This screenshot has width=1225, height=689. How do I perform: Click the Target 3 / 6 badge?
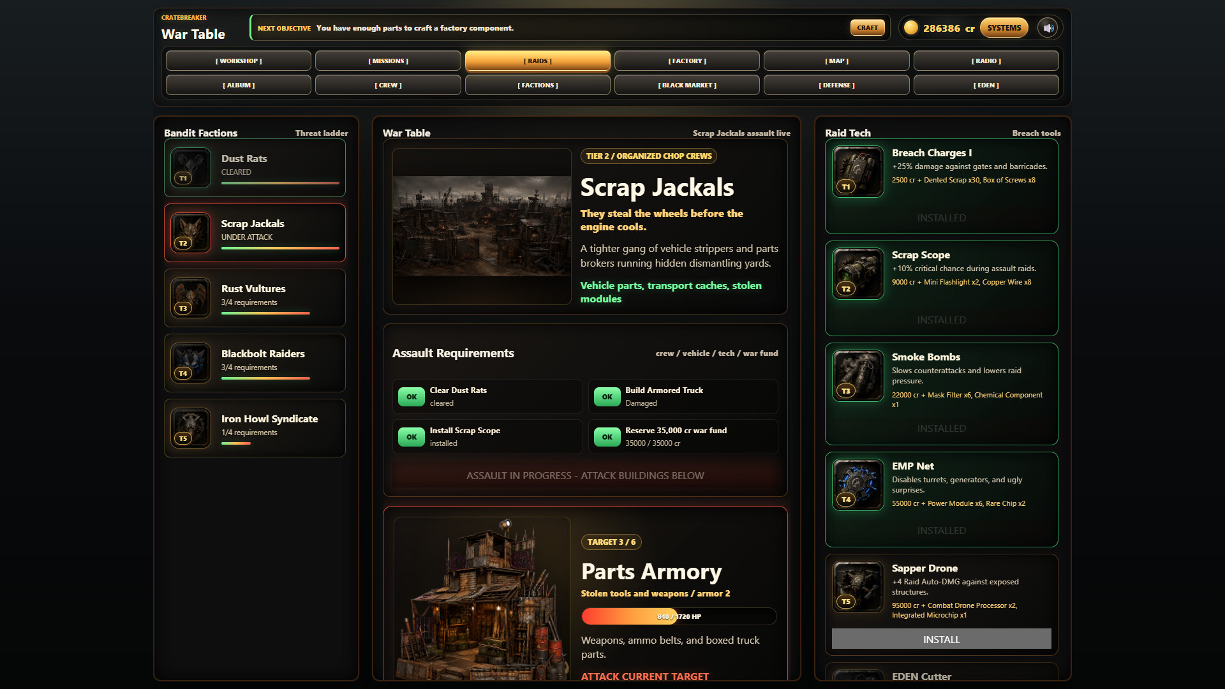pyautogui.click(x=611, y=542)
